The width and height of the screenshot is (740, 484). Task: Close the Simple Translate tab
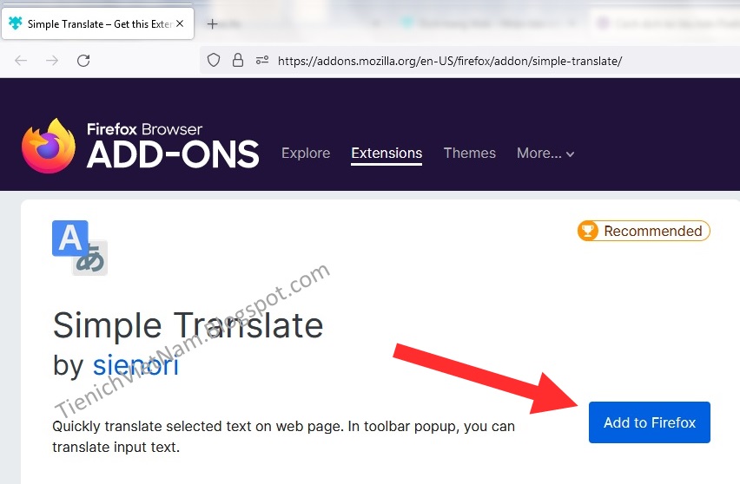pos(180,23)
